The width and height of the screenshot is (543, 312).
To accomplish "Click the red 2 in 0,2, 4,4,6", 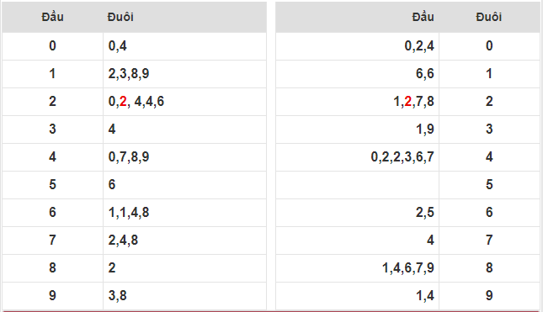I will pos(123,102).
